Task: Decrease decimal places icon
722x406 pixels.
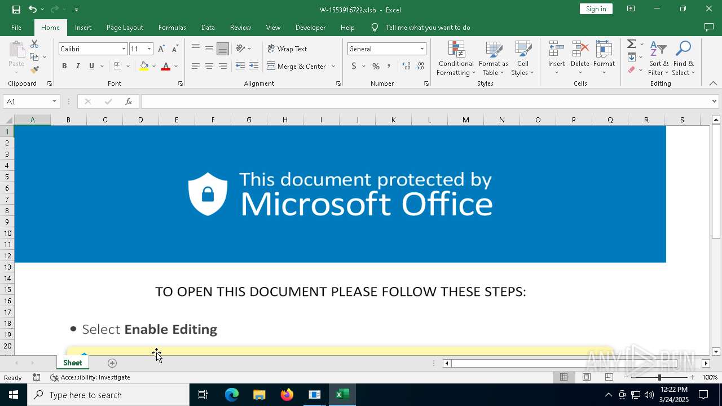Action: tap(420, 66)
